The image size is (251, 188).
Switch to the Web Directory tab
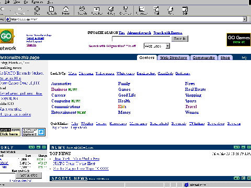click(x=174, y=57)
